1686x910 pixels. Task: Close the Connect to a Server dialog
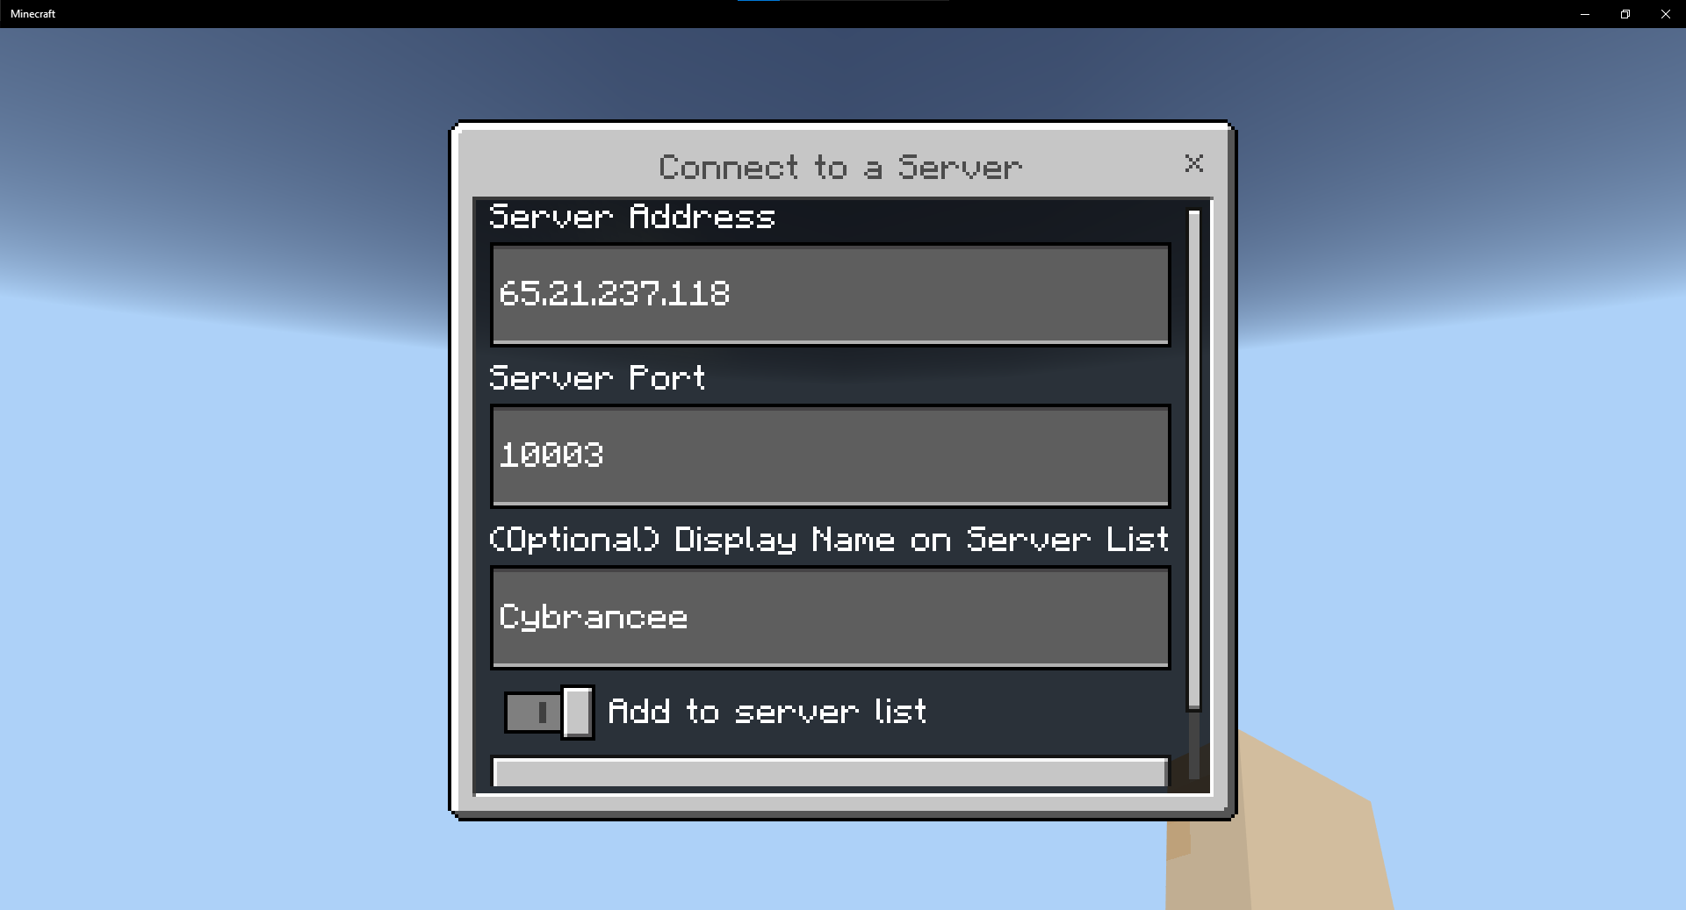coord(1194,164)
